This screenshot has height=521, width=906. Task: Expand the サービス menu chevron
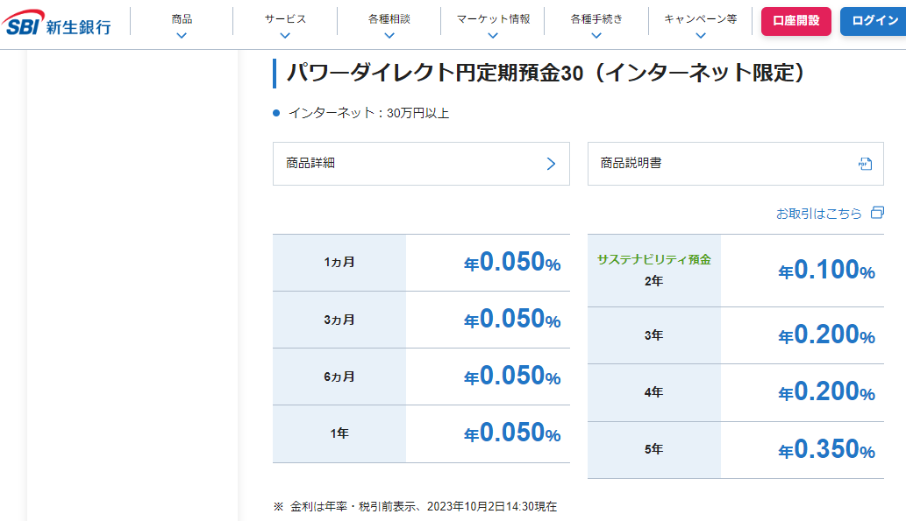click(x=285, y=36)
